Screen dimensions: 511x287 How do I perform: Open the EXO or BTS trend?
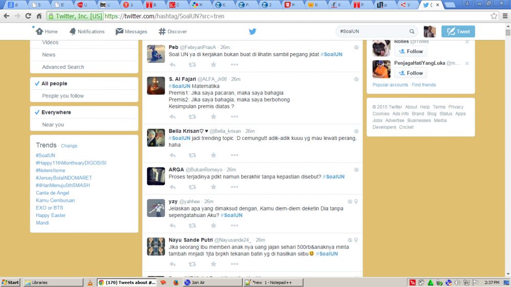point(49,208)
